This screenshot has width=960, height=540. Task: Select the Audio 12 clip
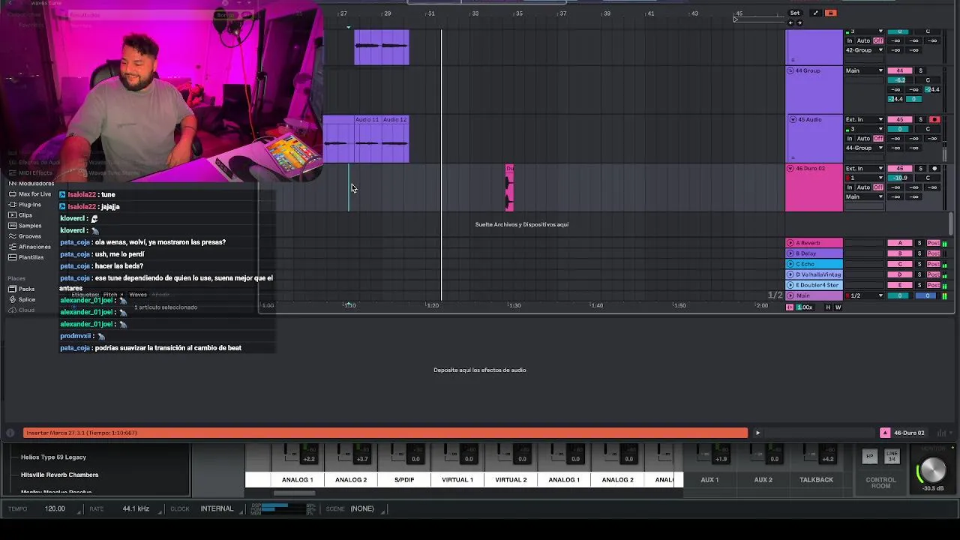click(395, 139)
